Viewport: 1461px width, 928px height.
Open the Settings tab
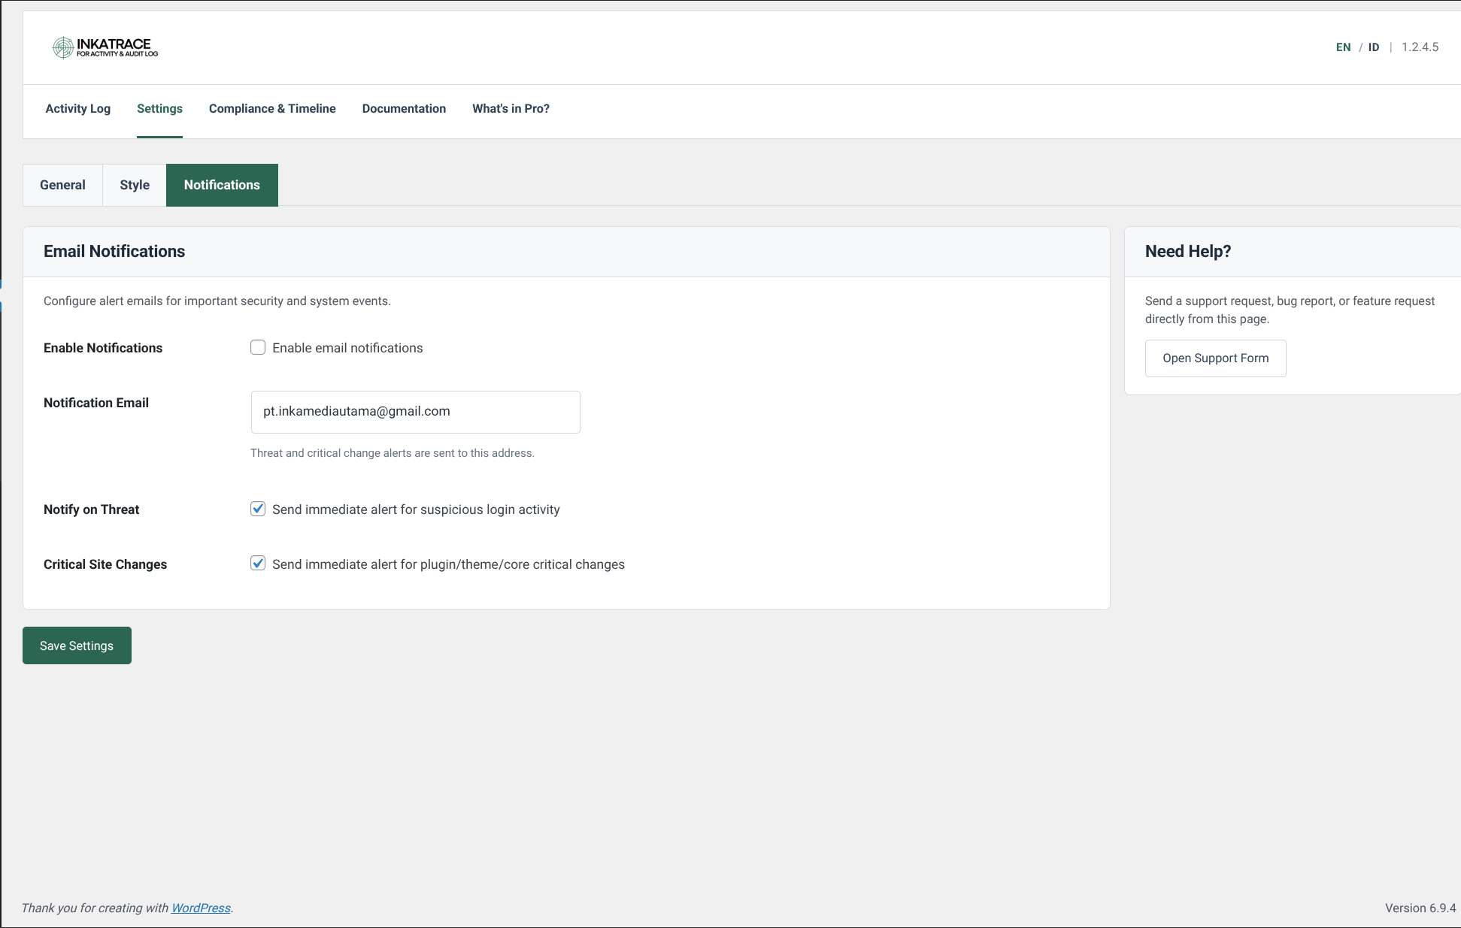click(159, 108)
